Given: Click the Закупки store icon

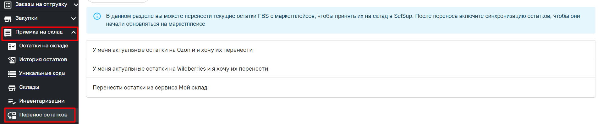Looking at the screenshot, I should coord(8,19).
